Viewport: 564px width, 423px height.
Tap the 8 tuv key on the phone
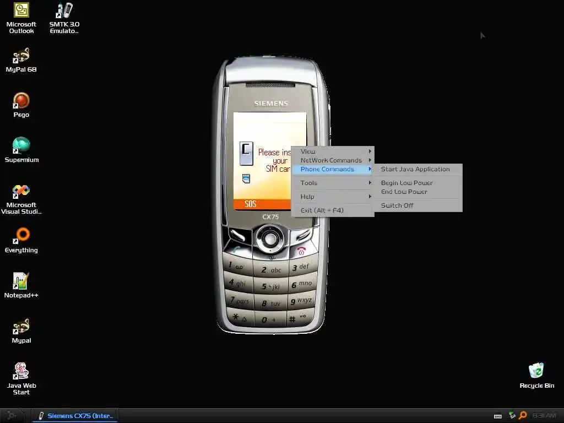271,303
